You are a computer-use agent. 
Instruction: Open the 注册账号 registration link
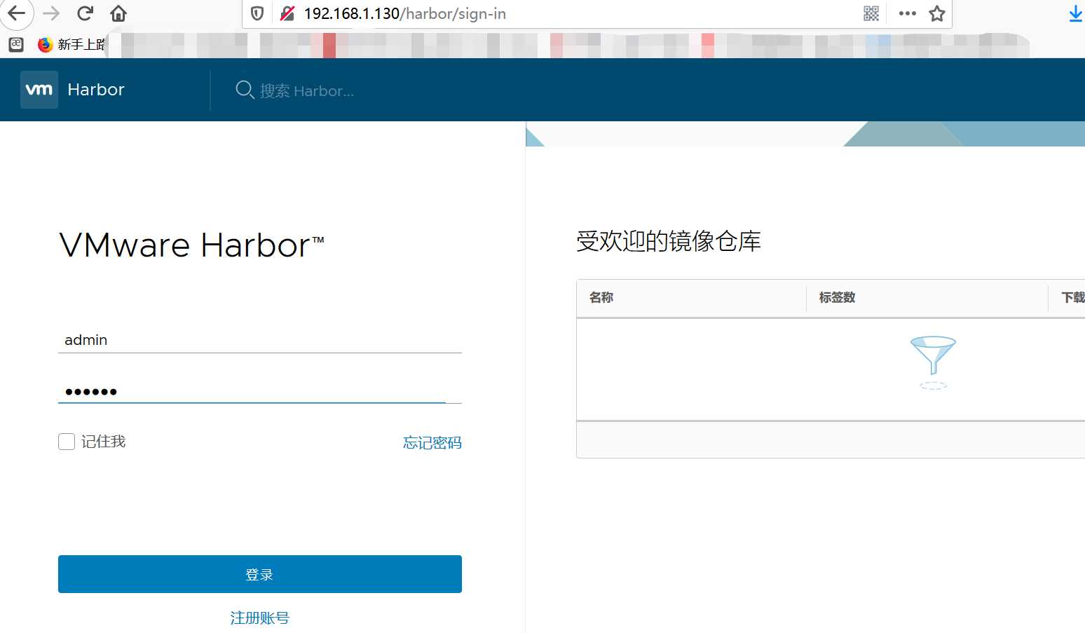[259, 618]
